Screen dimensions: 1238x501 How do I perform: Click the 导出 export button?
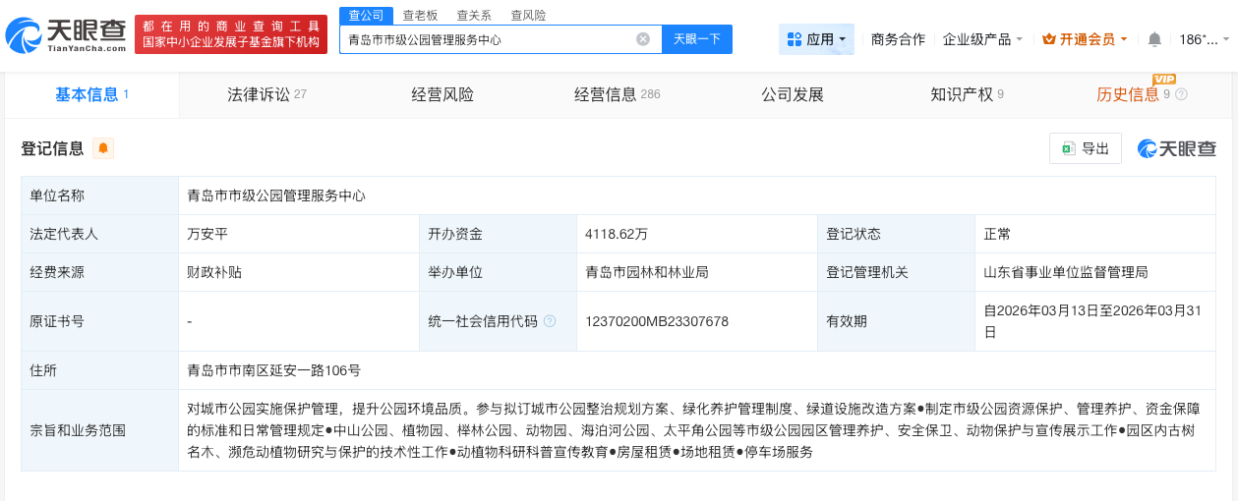click(1086, 148)
